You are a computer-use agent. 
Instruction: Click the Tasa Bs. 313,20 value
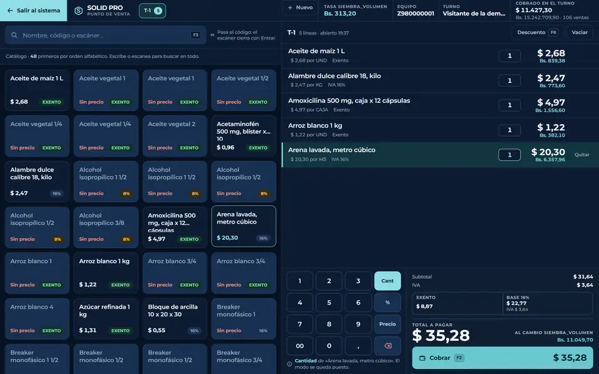pos(340,13)
